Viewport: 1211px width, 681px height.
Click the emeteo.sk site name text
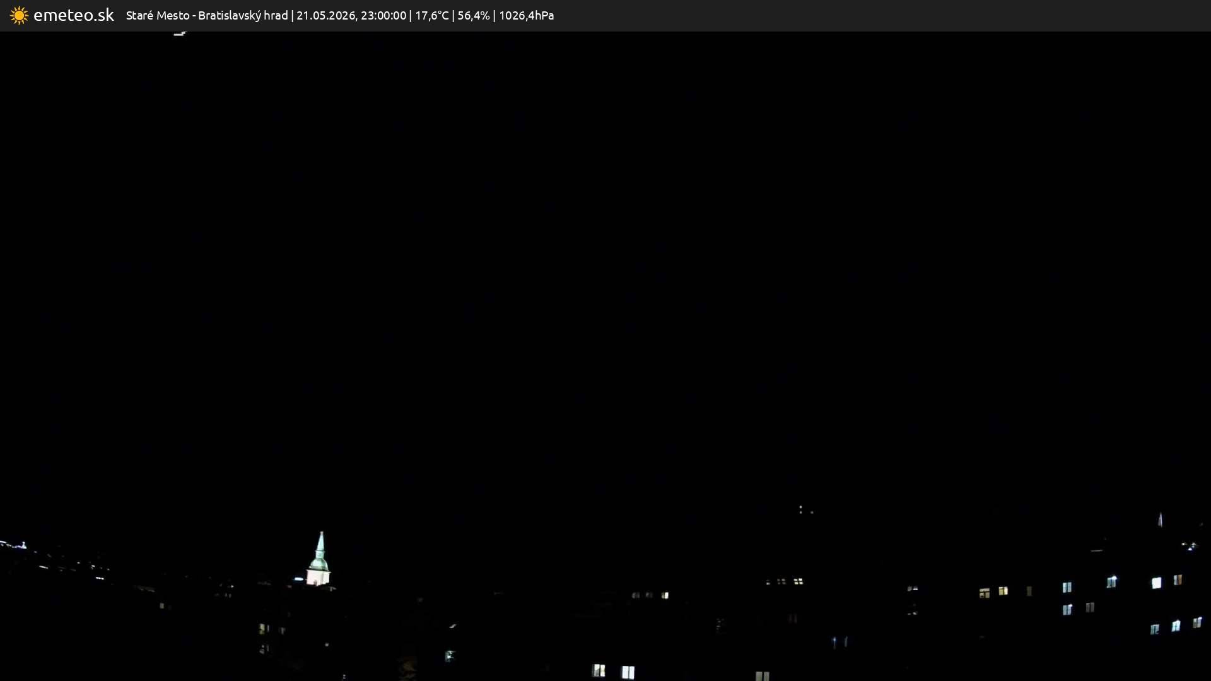point(74,15)
